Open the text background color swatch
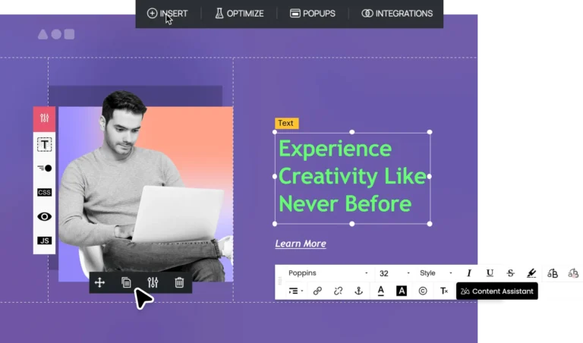The width and height of the screenshot is (583, 343). [x=402, y=291]
